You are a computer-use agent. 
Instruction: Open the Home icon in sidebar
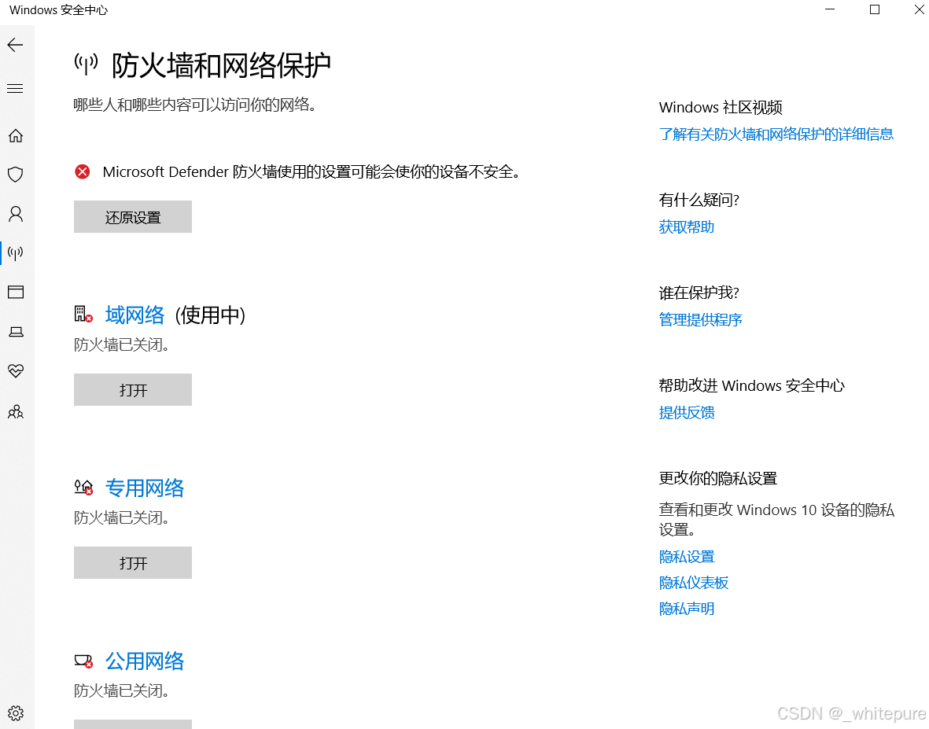click(x=16, y=135)
